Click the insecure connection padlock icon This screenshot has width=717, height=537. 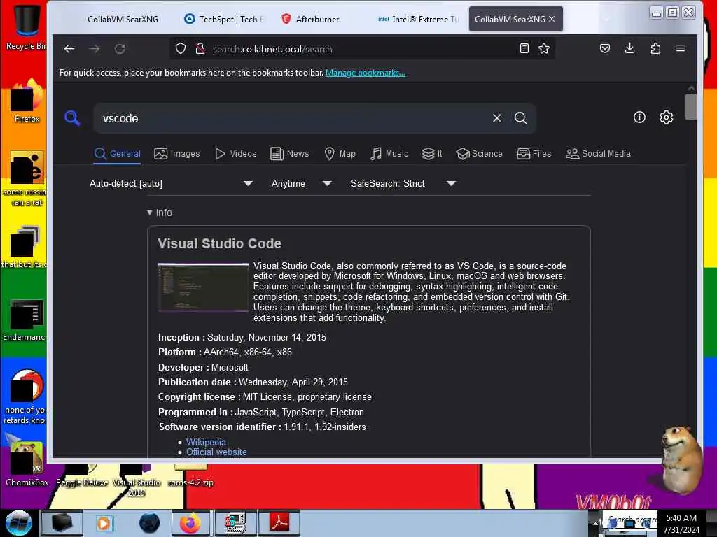pos(200,48)
